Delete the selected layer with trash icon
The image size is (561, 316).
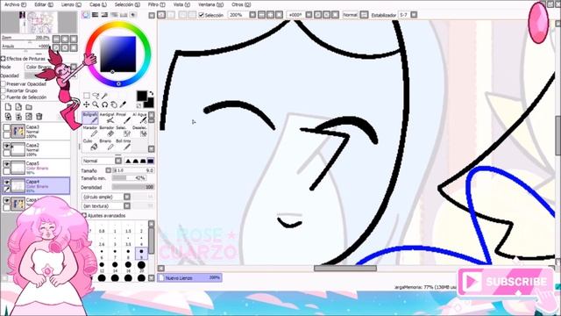39,117
